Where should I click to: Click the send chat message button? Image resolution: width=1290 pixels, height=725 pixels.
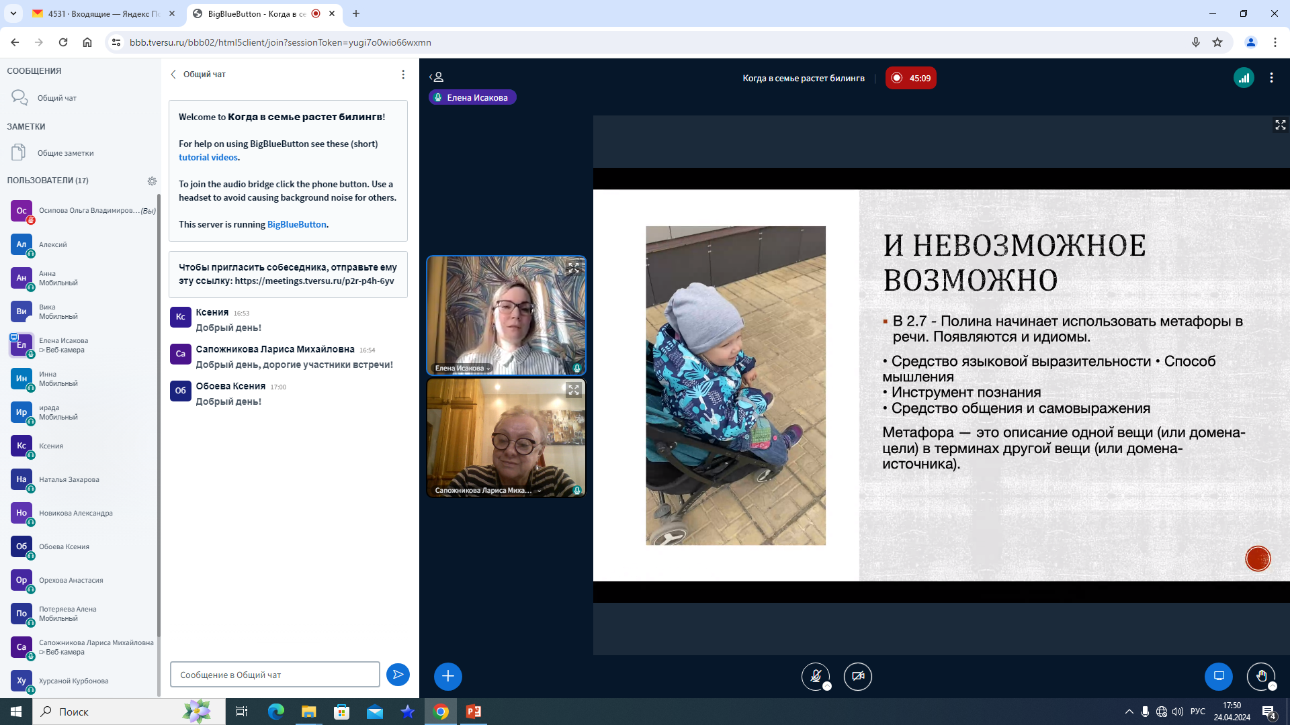[x=398, y=675]
